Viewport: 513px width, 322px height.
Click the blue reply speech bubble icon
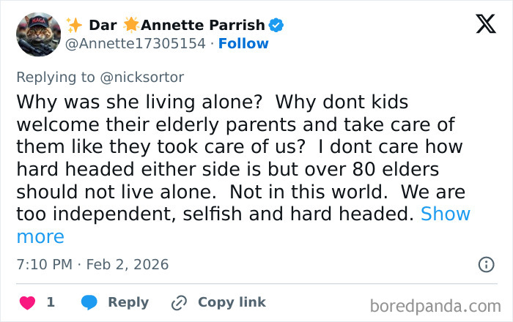(x=89, y=302)
